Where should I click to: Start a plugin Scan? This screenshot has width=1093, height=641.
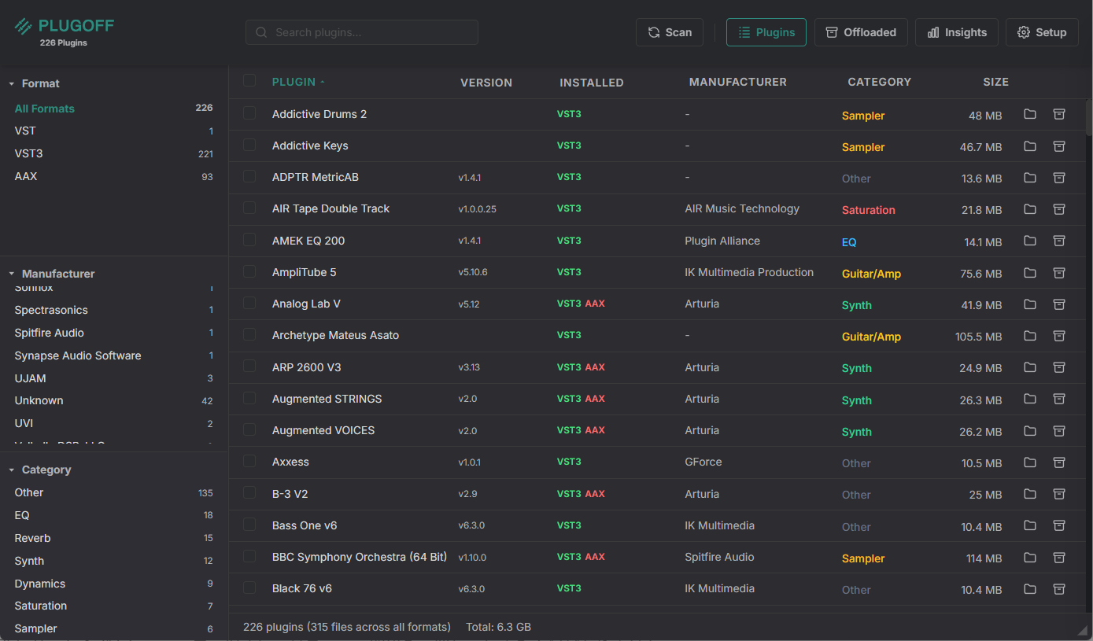pyautogui.click(x=670, y=32)
